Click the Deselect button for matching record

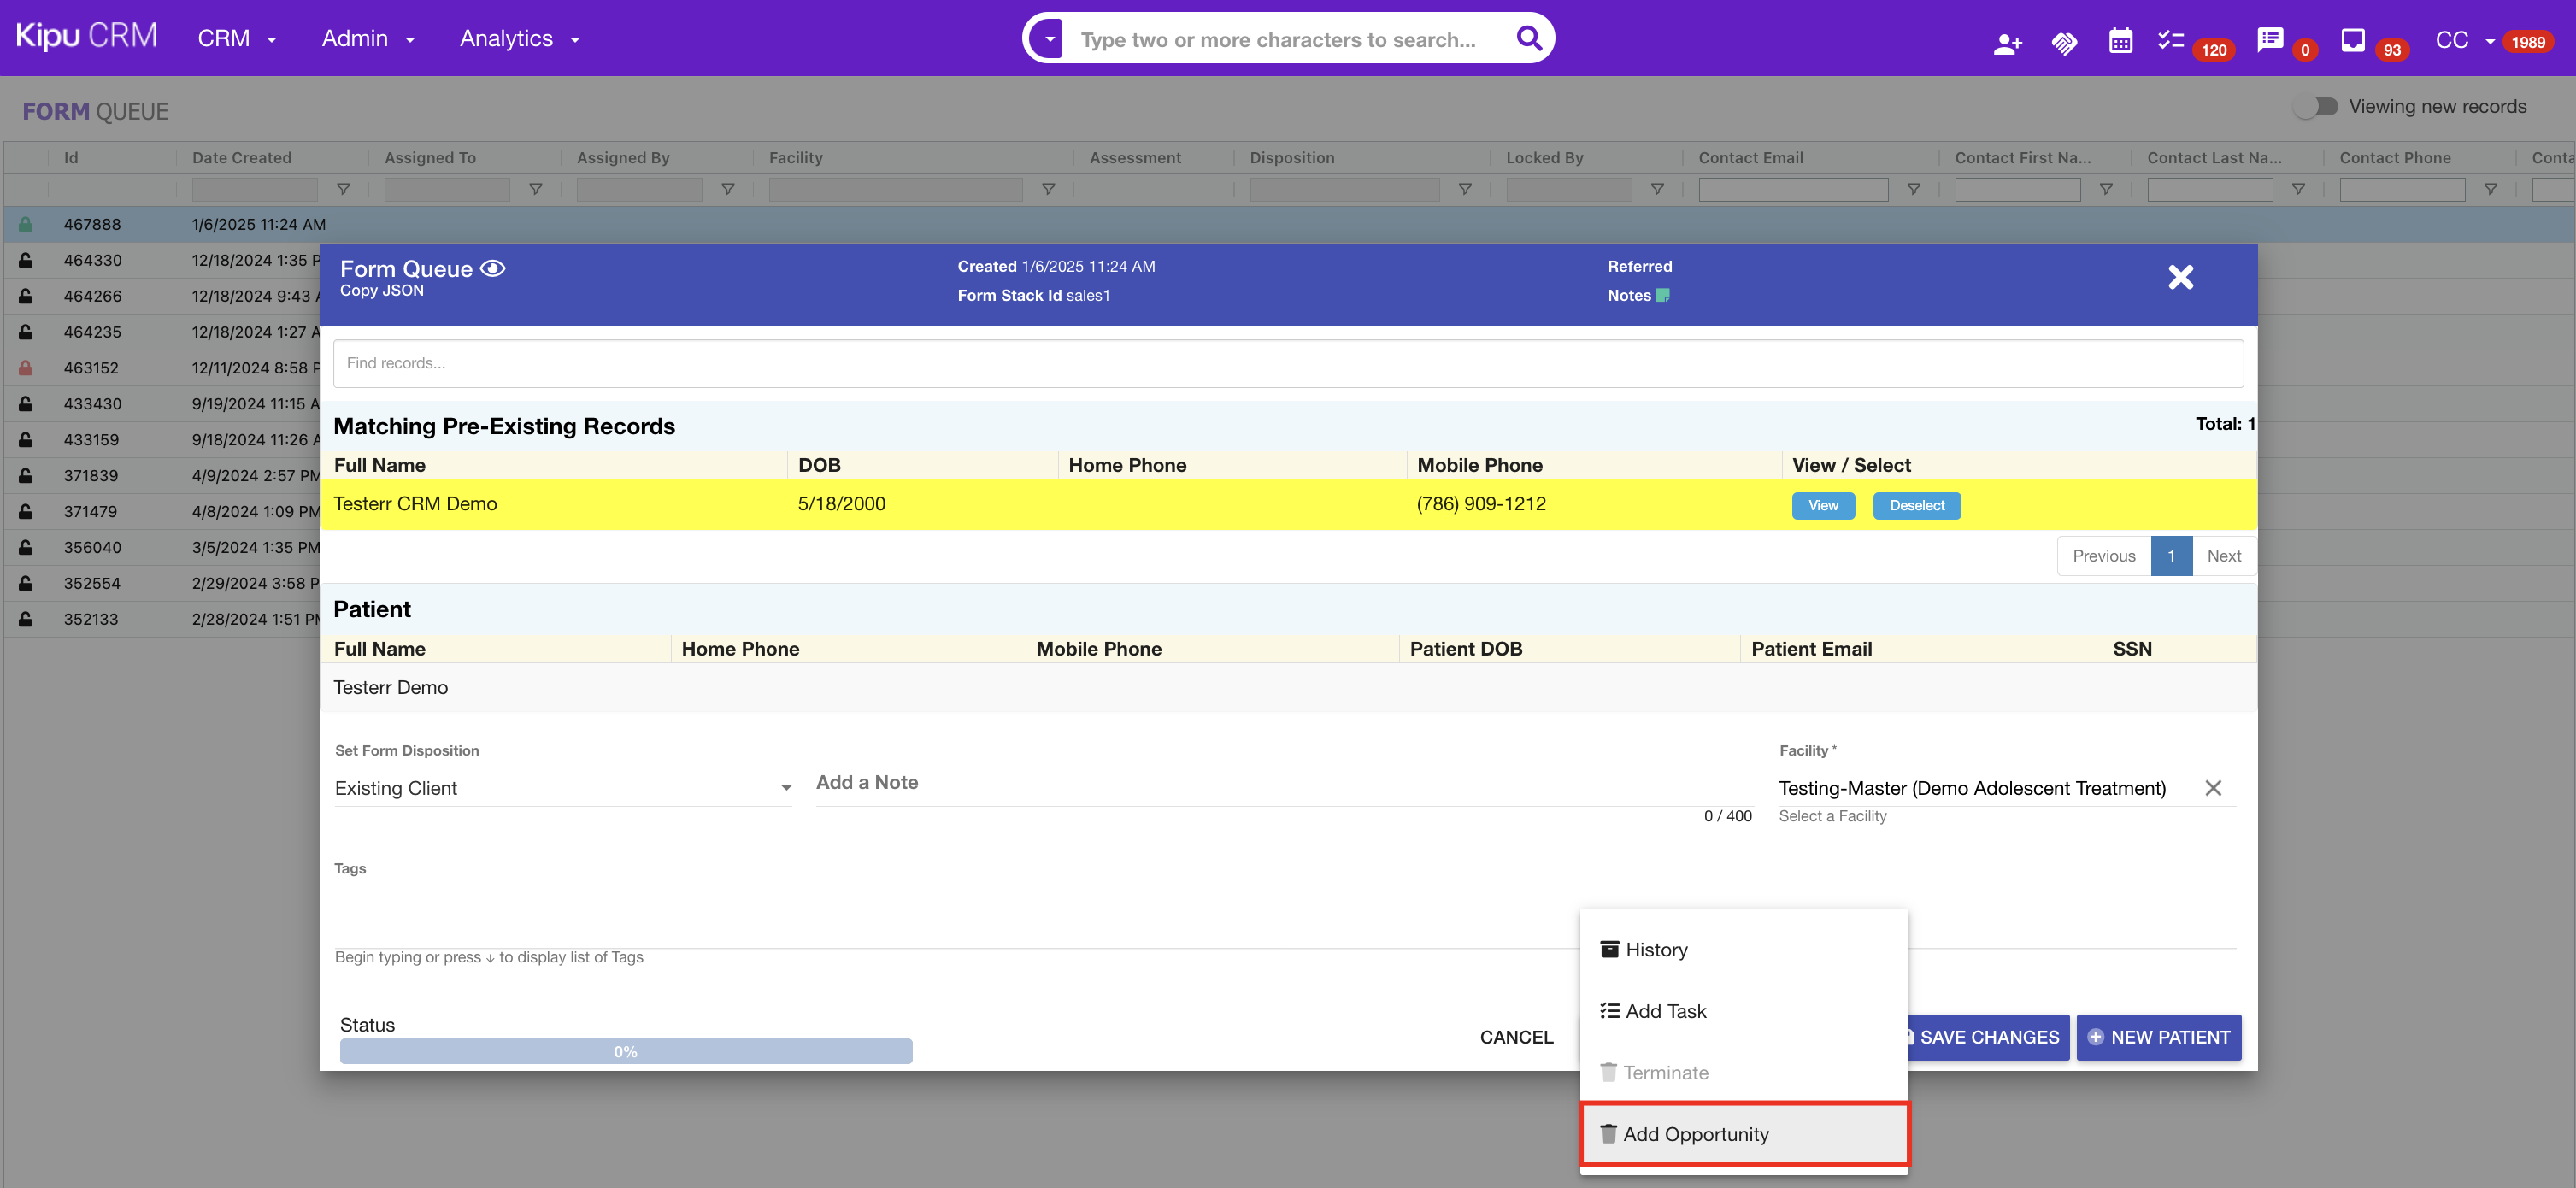pos(1916,505)
